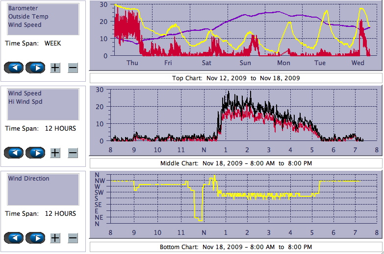Click the back arrow for the Barometer chart
384x254 pixels.
click(14, 68)
